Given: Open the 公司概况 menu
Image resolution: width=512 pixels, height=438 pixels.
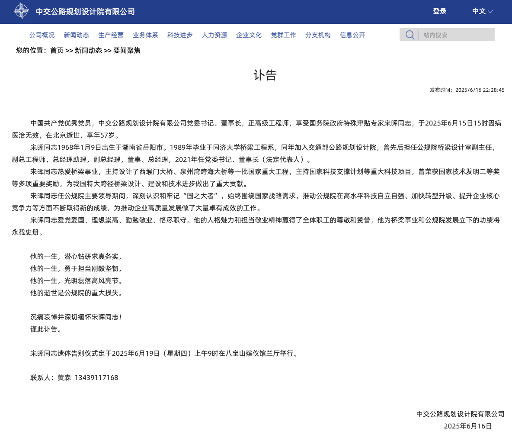Looking at the screenshot, I should click(x=42, y=35).
